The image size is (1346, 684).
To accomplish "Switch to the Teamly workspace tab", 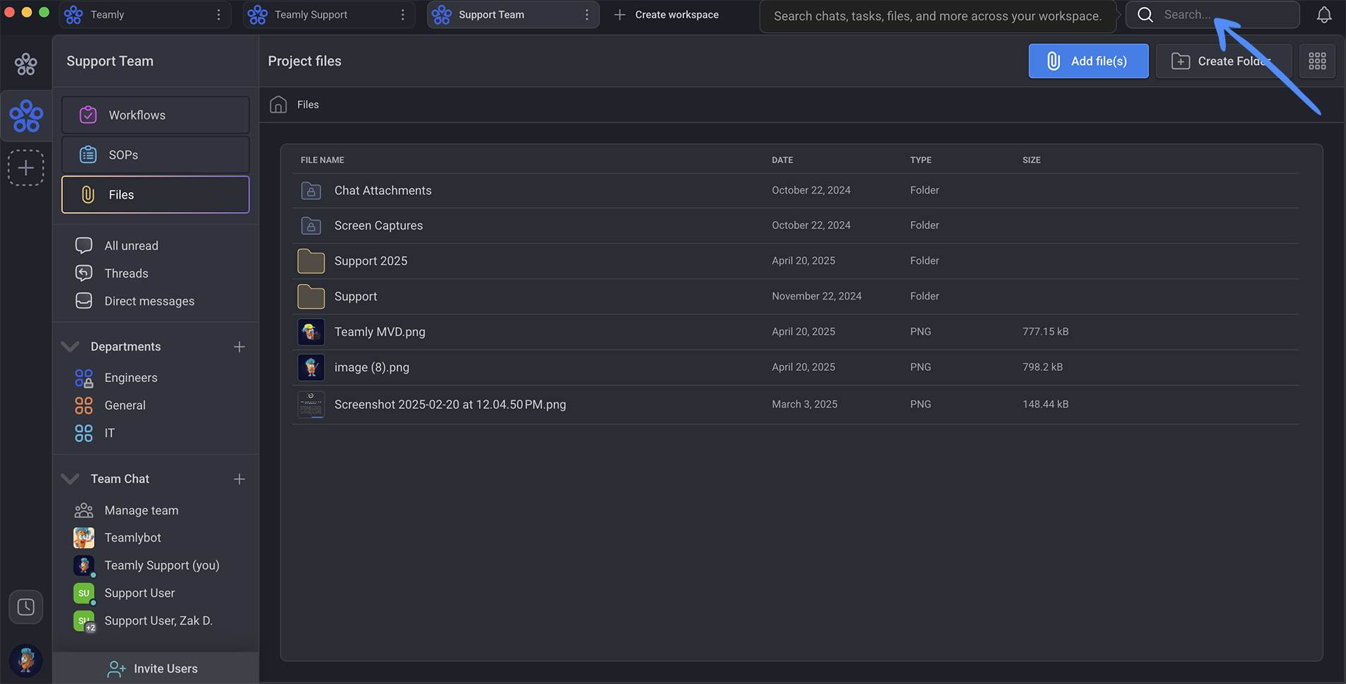I will point(145,15).
